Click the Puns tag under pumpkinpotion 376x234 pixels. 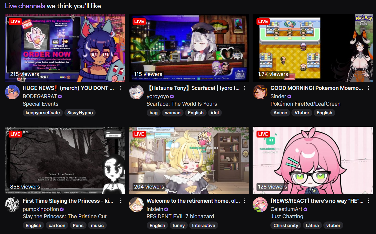click(78, 225)
